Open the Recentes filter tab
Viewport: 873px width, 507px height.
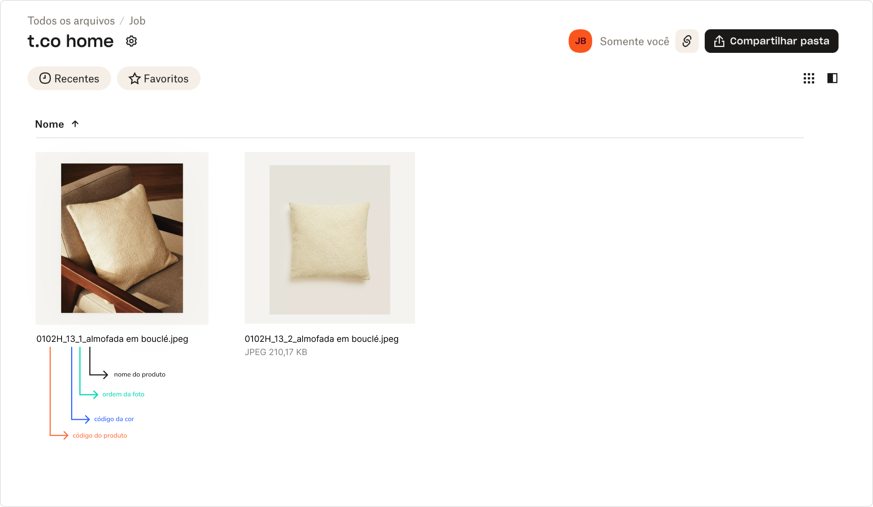(x=69, y=78)
